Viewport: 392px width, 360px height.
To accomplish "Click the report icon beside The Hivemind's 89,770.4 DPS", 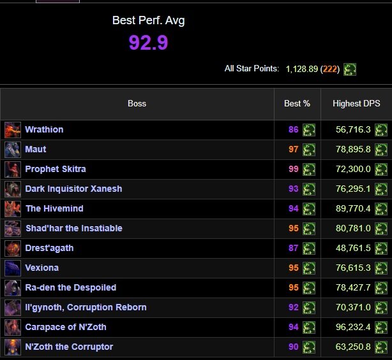I will [381, 209].
